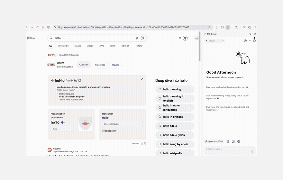
Task: Select the Overview chip for Hello! magazine
Action: click(x=84, y=65)
